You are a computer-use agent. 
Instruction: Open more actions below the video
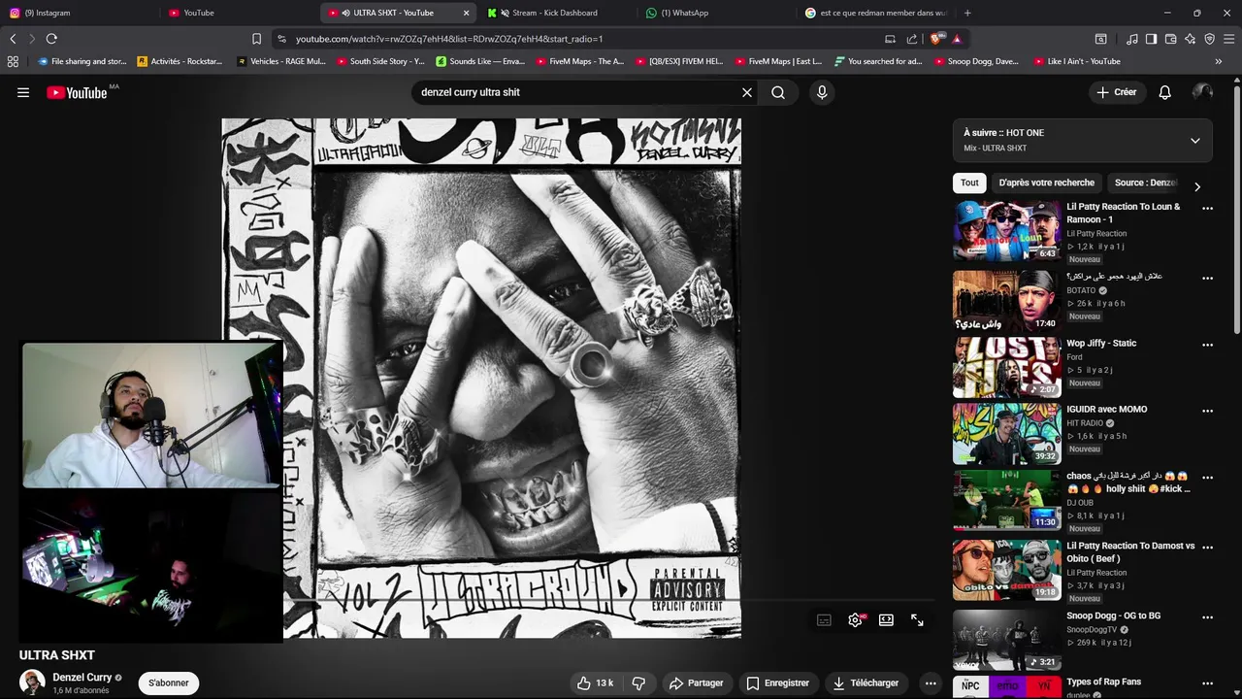point(930,682)
